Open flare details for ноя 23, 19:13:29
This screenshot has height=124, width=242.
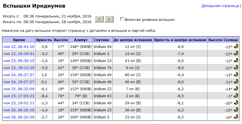[19, 68]
